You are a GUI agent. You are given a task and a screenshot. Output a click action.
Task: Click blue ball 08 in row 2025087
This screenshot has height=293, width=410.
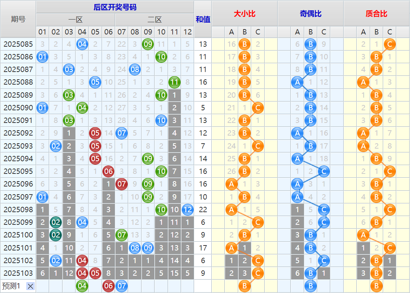[135, 69]
